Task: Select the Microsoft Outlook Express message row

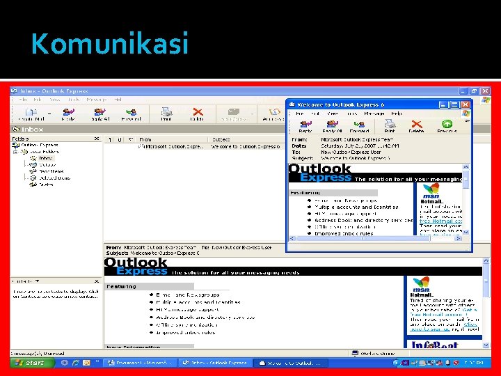Action: click(x=195, y=147)
